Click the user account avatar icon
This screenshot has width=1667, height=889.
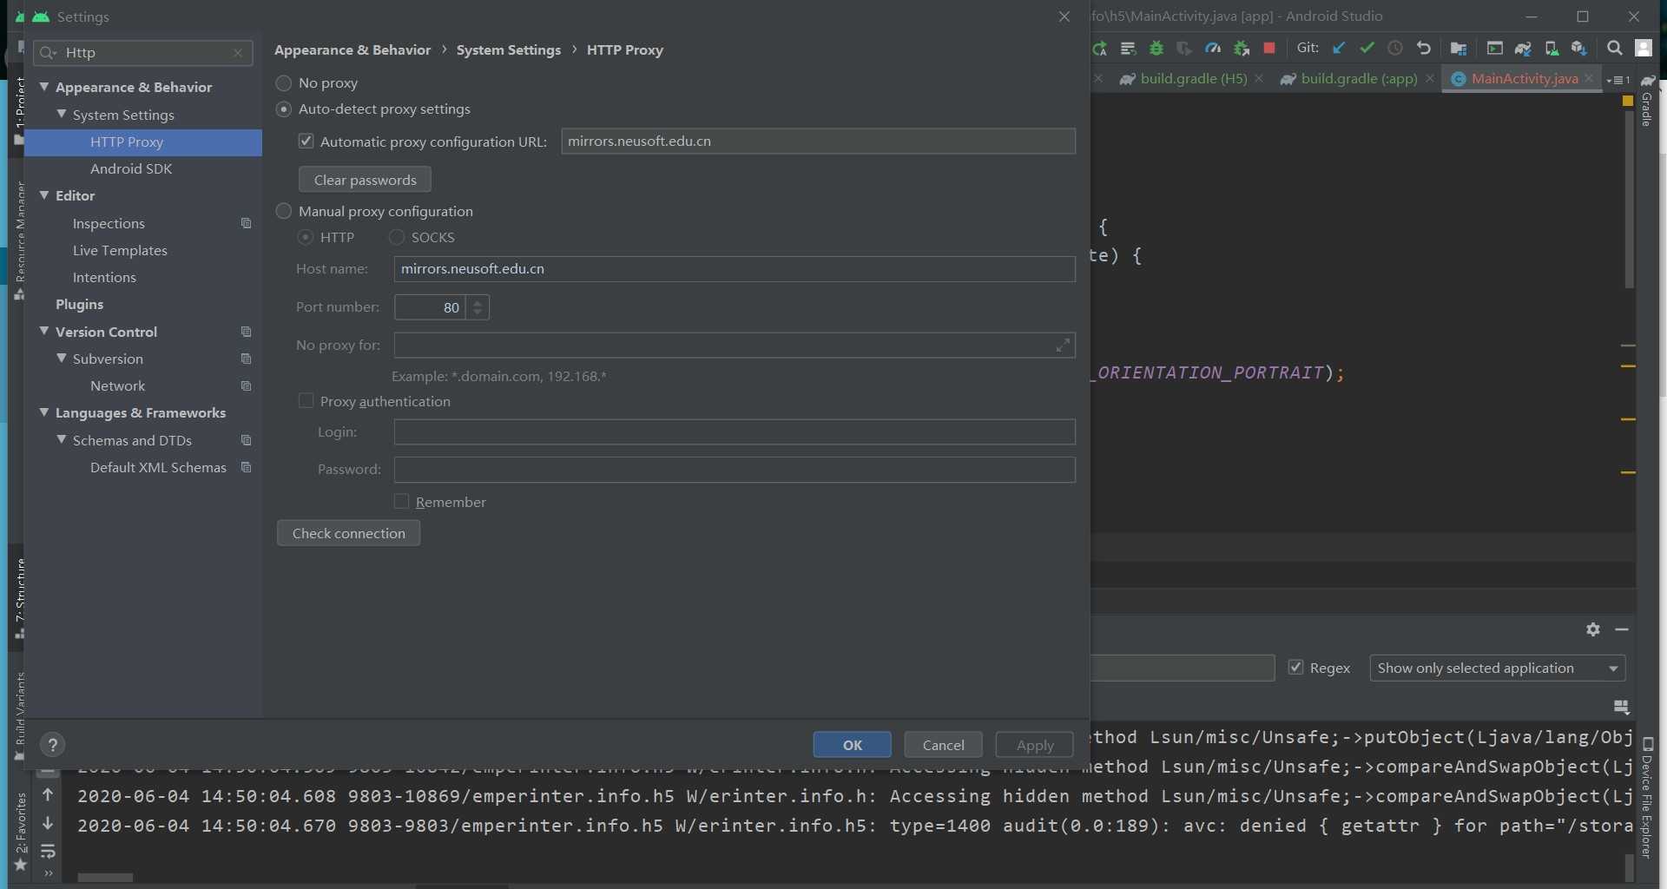tap(1644, 49)
